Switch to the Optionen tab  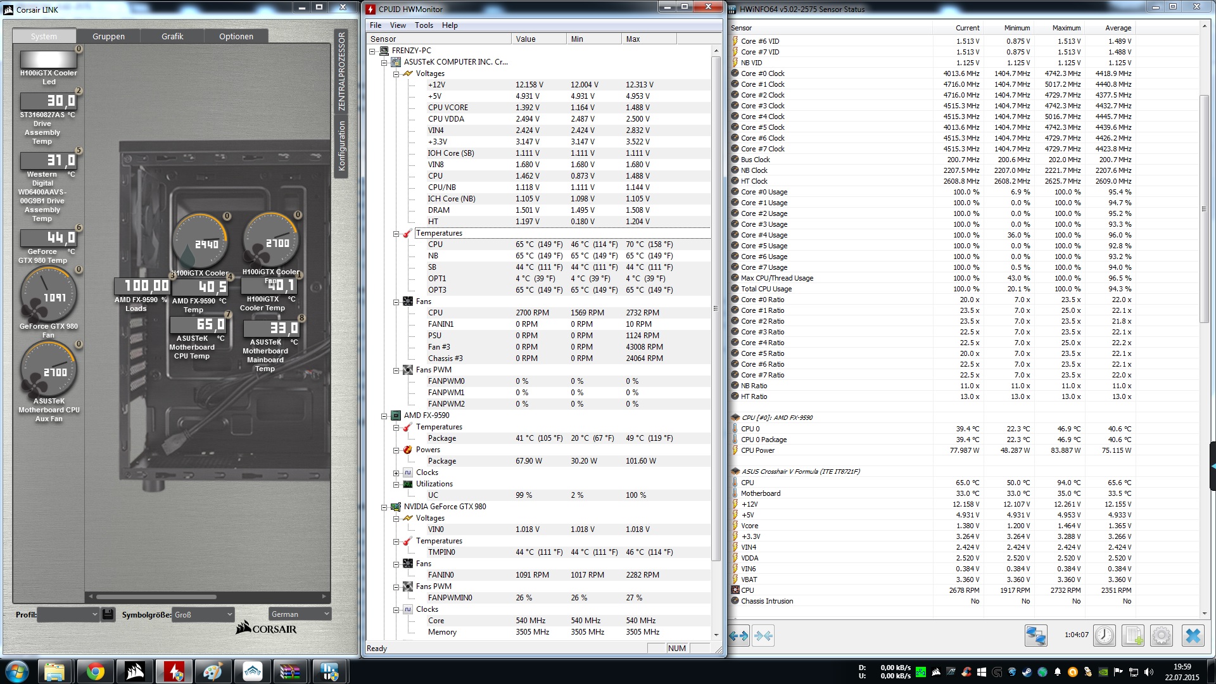click(x=236, y=36)
